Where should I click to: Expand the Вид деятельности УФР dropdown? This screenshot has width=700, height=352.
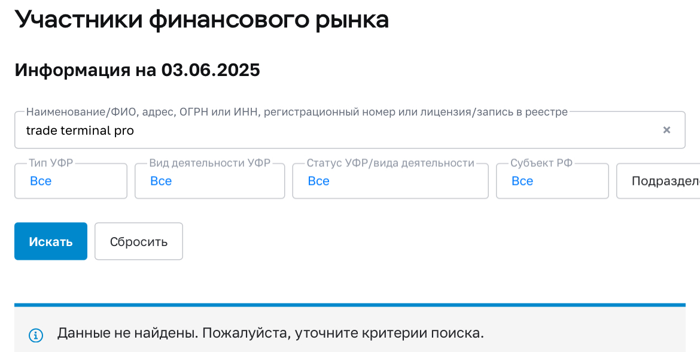point(209,181)
